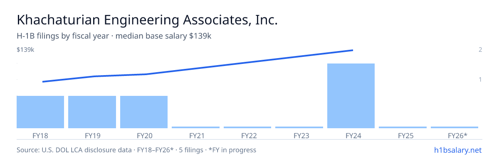Click the subtitle about H-1B filings

pos(114,36)
